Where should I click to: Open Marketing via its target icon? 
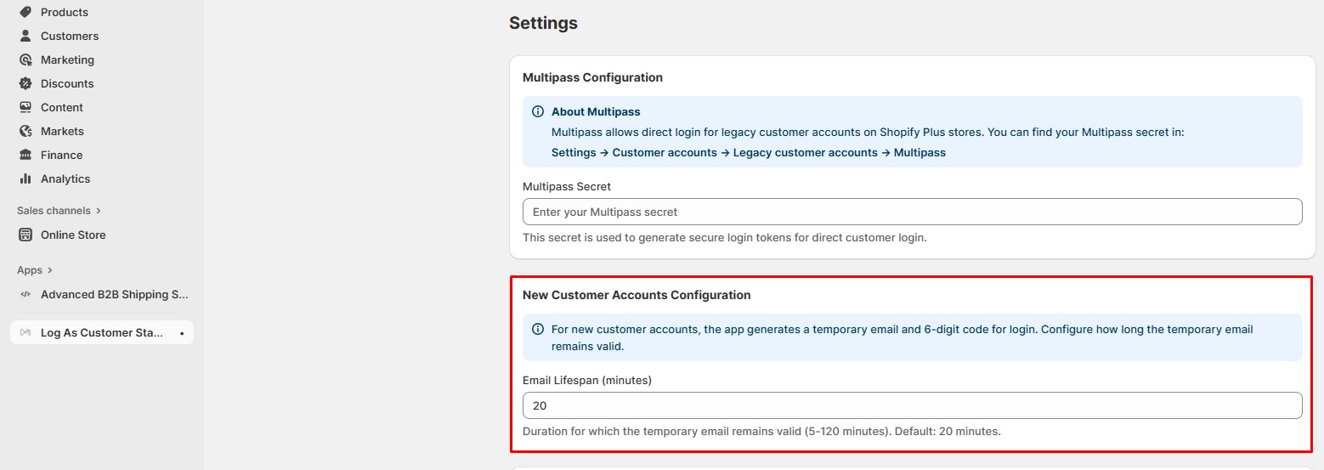(25, 59)
